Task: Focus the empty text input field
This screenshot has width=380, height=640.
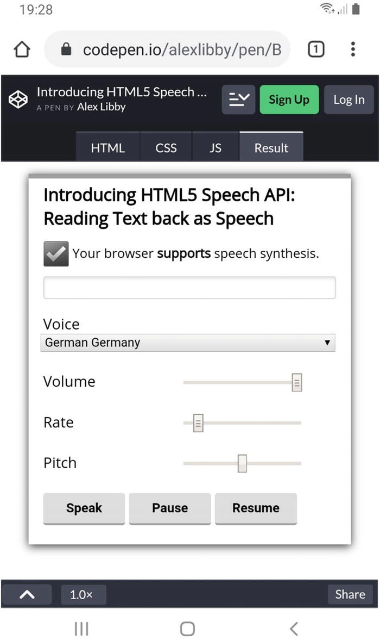Action: pos(189,288)
